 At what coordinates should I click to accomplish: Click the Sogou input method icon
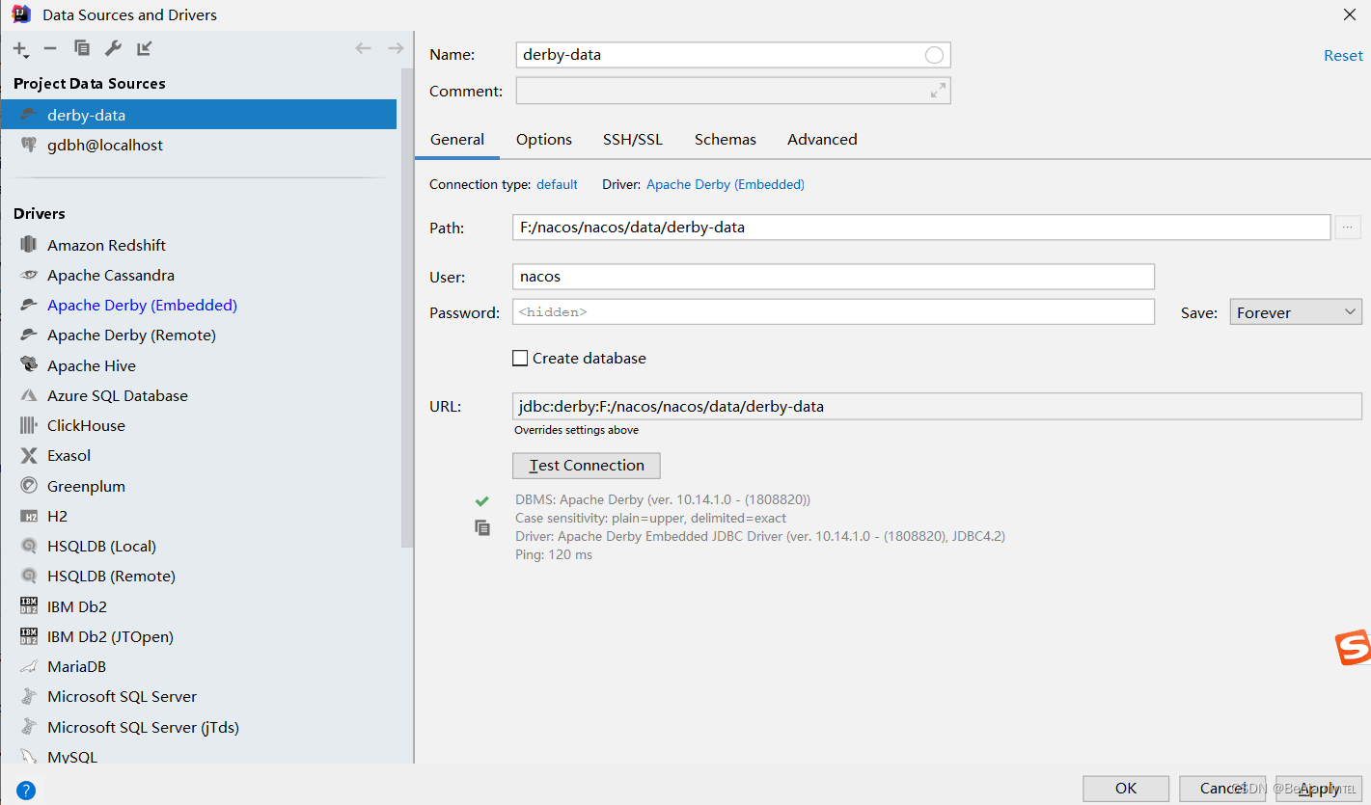(1353, 648)
